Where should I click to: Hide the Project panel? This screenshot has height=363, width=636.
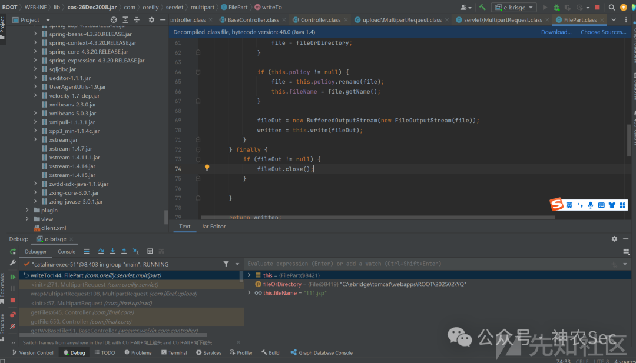pyautogui.click(x=163, y=20)
